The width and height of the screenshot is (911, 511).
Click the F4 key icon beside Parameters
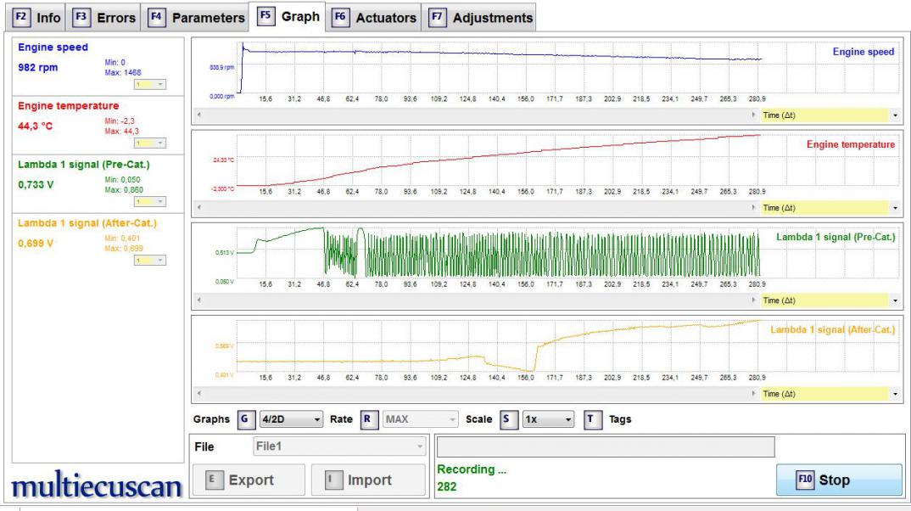(x=156, y=17)
